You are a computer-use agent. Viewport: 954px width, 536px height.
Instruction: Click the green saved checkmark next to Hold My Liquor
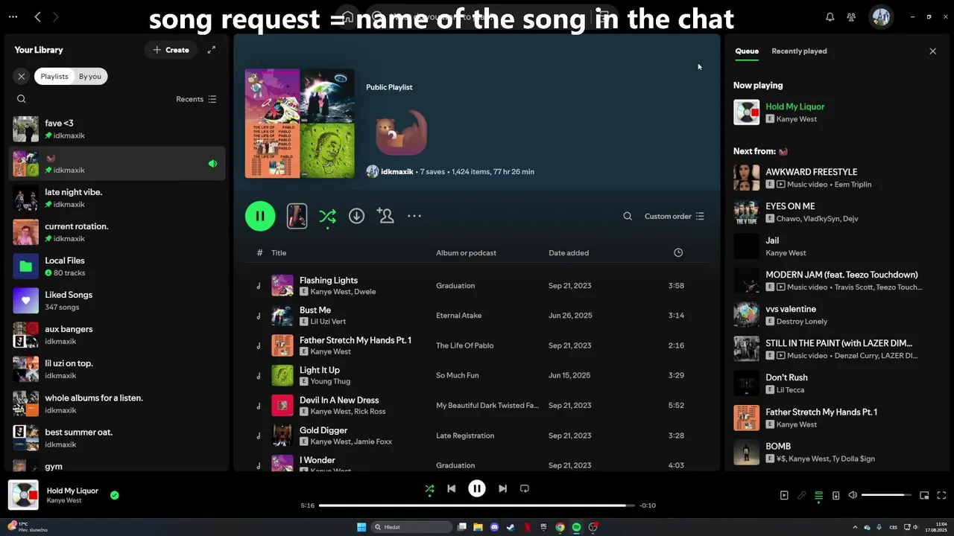tap(114, 495)
